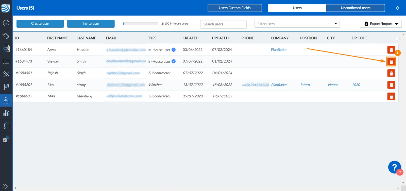Viewport: 406px width, 191px height.
Task: Click the Create user button
Action: point(40,24)
